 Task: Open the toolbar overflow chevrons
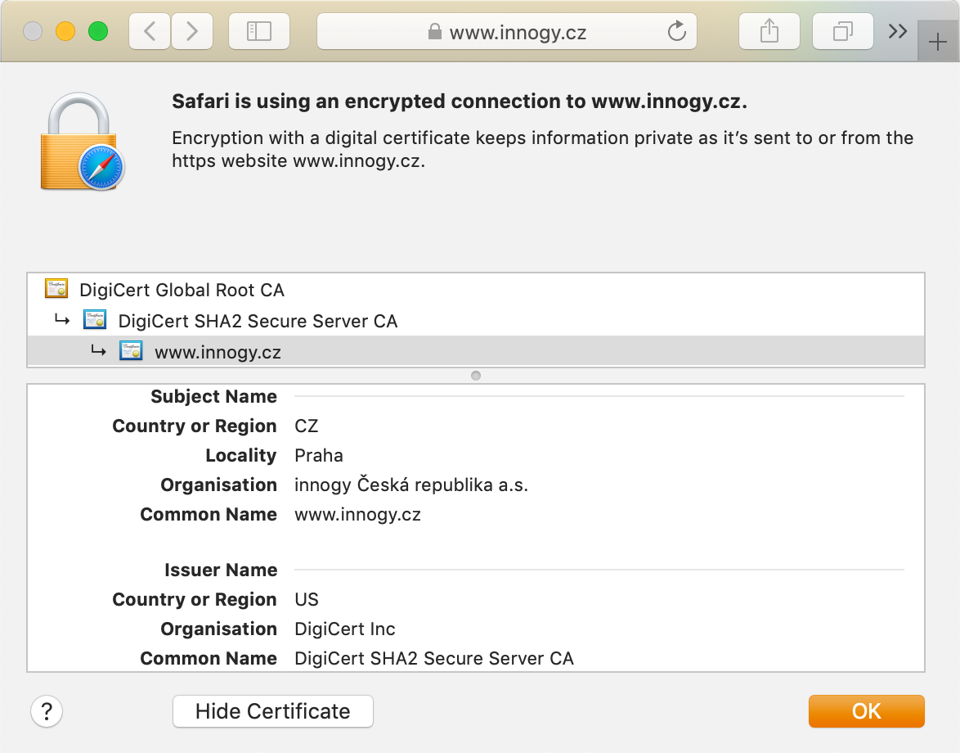(x=898, y=31)
